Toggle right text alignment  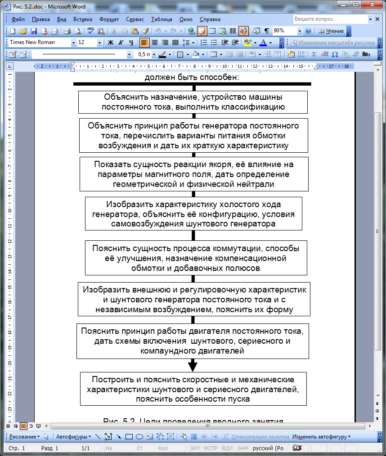165,43
